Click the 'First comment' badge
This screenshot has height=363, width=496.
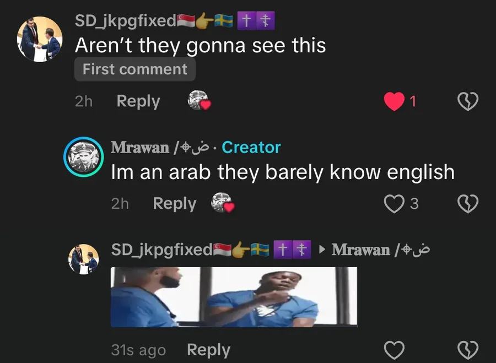(x=135, y=69)
